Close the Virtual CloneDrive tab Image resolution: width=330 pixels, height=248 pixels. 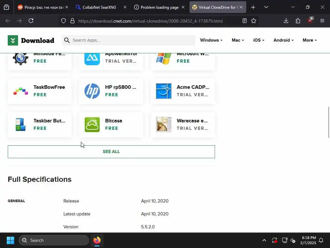[241, 7]
